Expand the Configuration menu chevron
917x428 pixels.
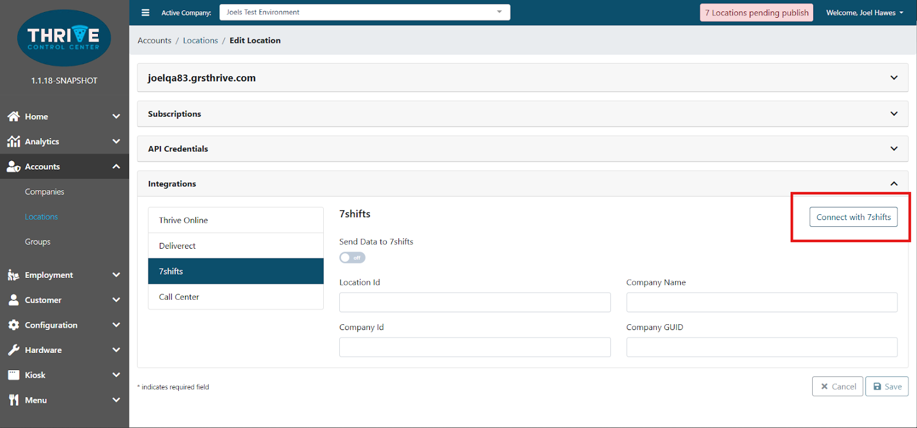(x=116, y=325)
